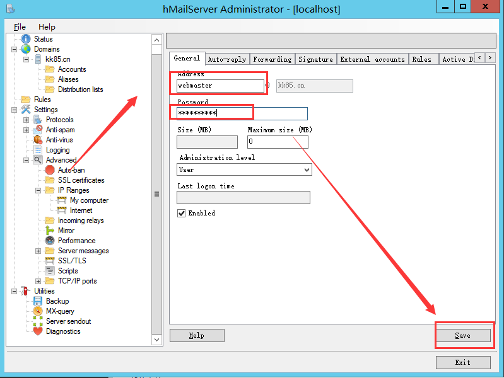Click the Anti-spam envelope icon
The image size is (504, 378).
tap(38, 130)
